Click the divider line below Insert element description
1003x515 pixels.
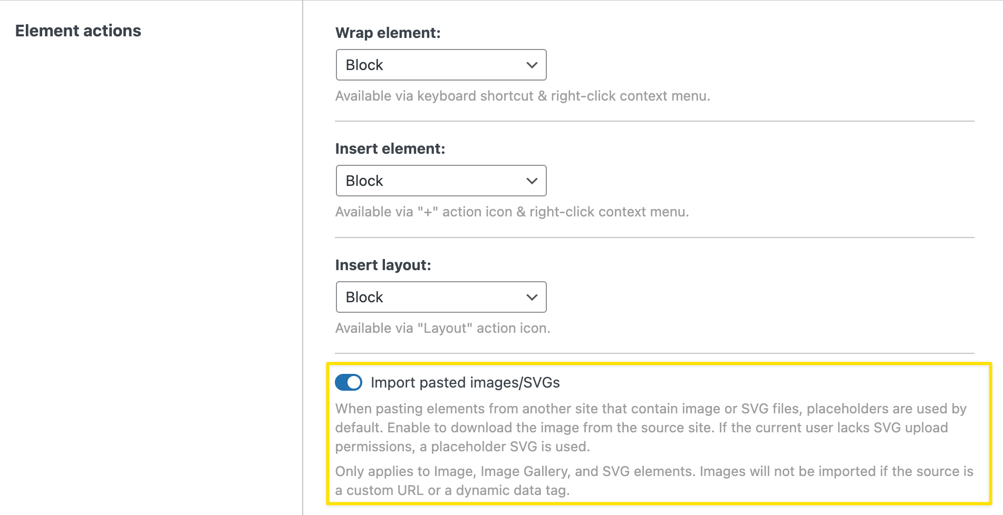tap(654, 237)
